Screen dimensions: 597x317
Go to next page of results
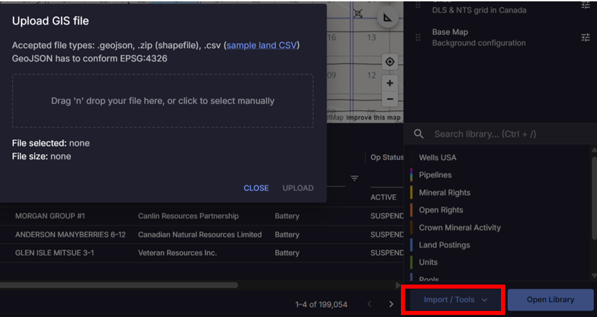click(391, 304)
